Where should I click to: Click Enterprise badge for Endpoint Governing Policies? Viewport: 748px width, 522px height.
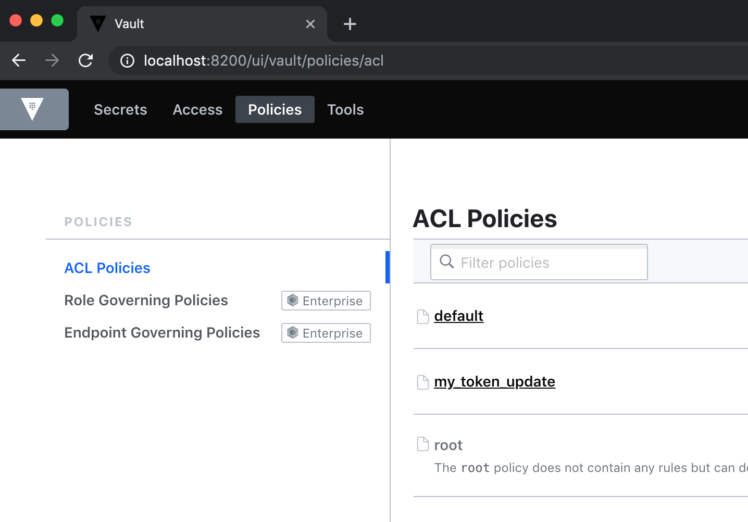326,333
